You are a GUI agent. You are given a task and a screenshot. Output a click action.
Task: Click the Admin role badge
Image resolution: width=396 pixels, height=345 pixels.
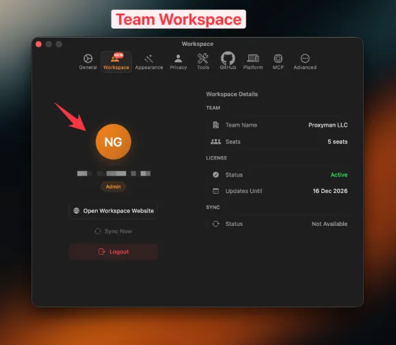point(114,186)
